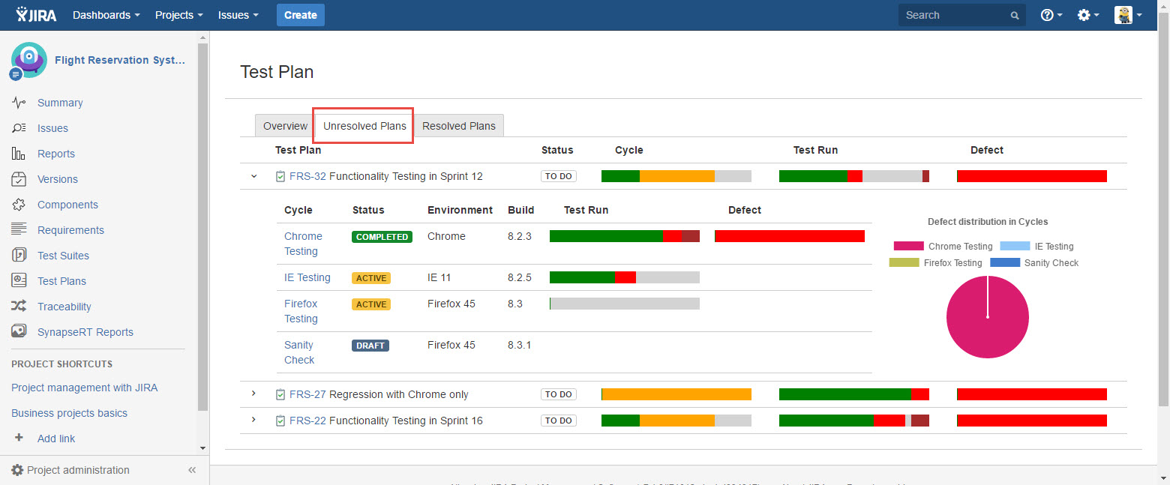The image size is (1170, 485).
Task: Open the Chrome Testing cycle link
Action: coord(303,244)
